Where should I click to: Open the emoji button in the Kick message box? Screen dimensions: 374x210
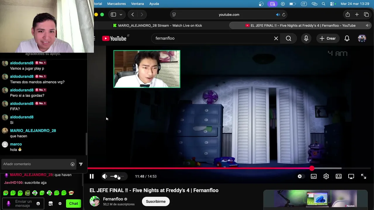38,203
